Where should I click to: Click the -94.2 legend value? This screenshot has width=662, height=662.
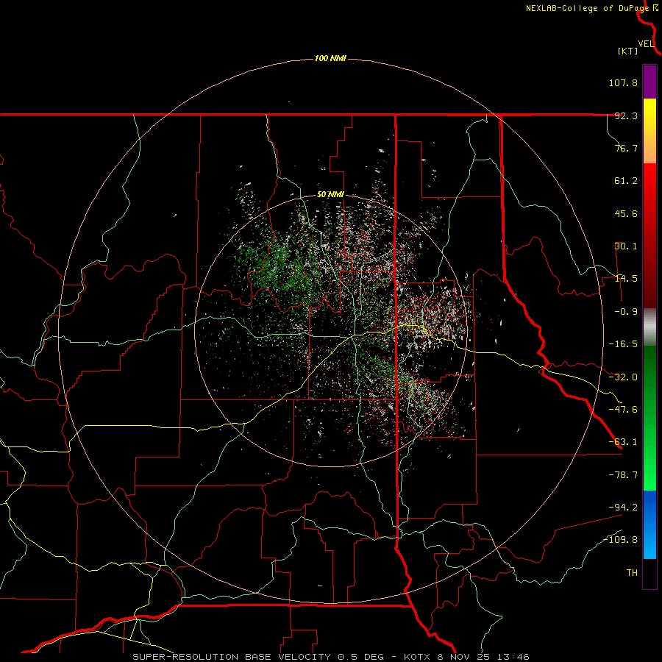[x=623, y=507]
